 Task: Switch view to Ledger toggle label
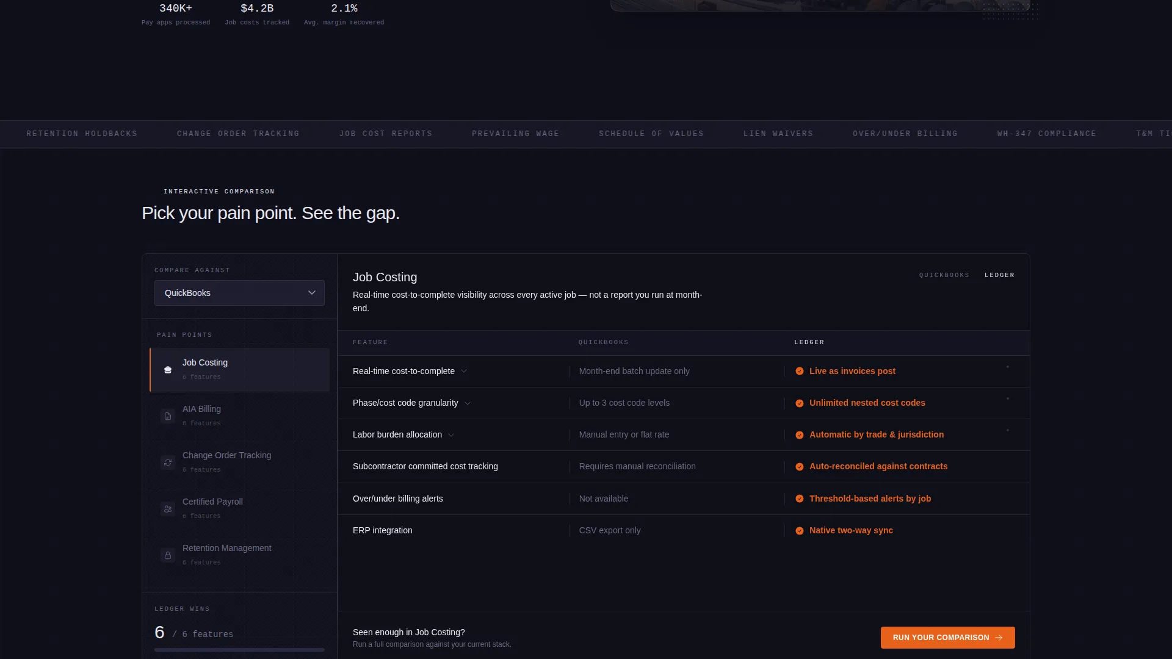click(x=999, y=275)
